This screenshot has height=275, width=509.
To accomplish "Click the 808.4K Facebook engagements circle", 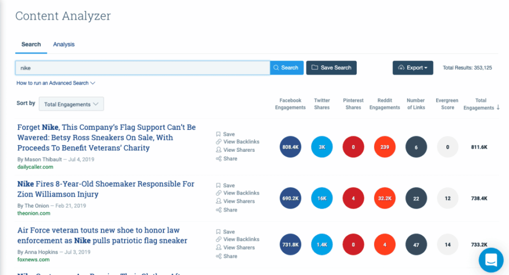I will click(x=290, y=147).
